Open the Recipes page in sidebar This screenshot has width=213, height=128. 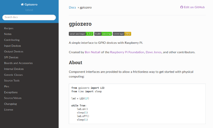pos(9,28)
